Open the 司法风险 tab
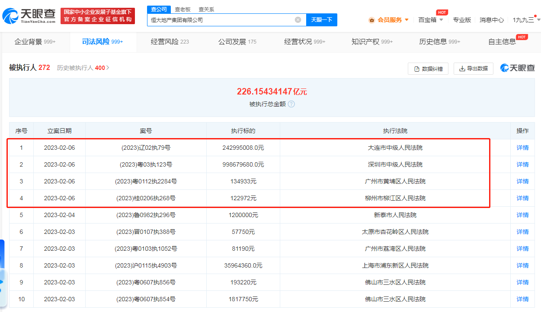 102,42
